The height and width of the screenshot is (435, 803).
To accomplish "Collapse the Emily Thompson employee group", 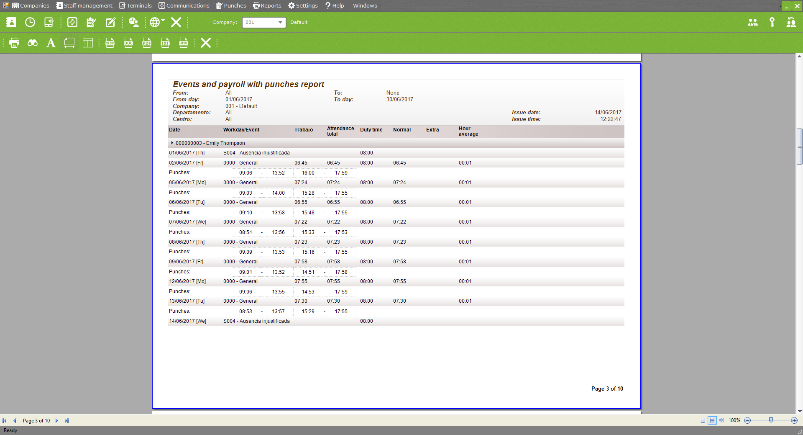I will 172,143.
